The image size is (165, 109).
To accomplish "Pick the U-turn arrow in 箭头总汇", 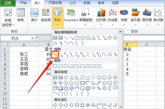I will tap(104, 105).
